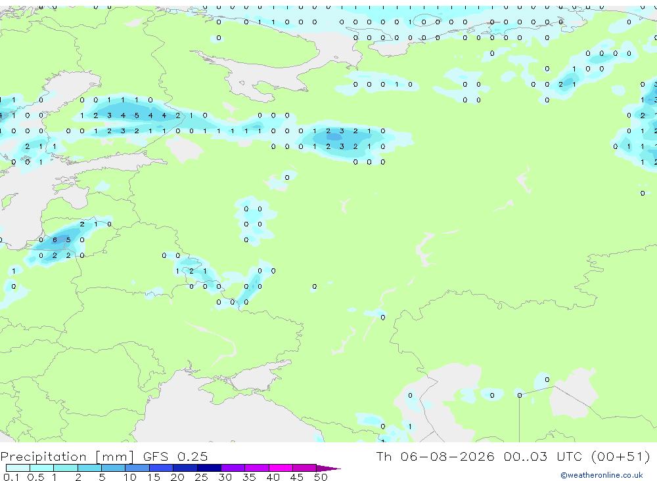Viewport: 657px width, 481px height.
Task: Open the weatheronline.co.uk copyright link
Action: point(601,475)
